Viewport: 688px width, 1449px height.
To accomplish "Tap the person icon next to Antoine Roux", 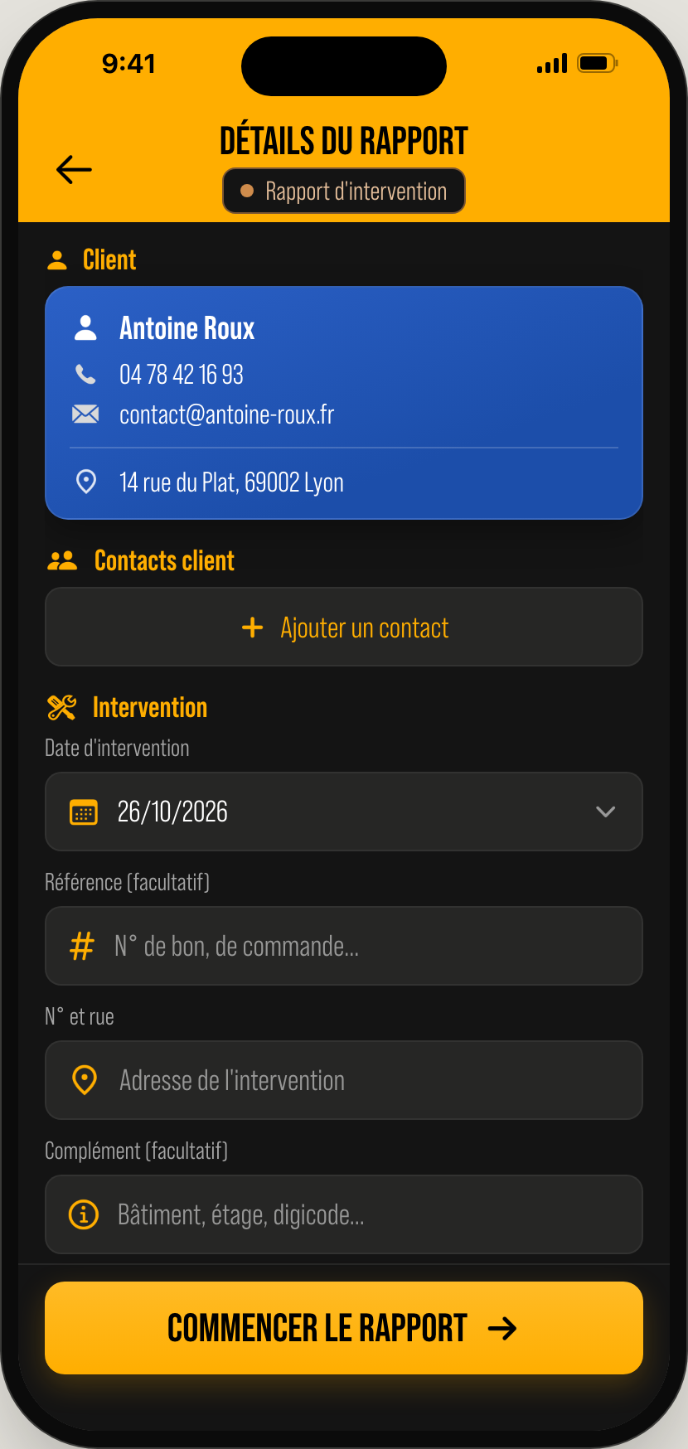I will [x=85, y=327].
